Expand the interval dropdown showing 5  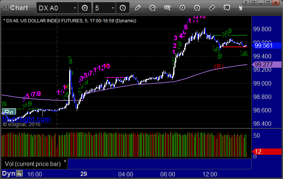coord(104,8)
